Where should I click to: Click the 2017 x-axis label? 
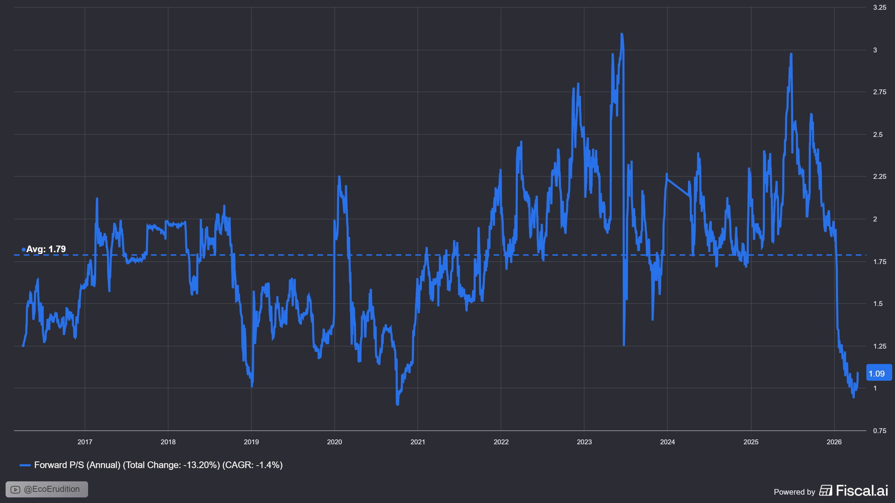click(x=85, y=442)
